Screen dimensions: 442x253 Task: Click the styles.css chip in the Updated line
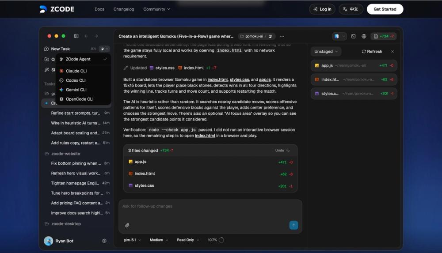pos(162,68)
